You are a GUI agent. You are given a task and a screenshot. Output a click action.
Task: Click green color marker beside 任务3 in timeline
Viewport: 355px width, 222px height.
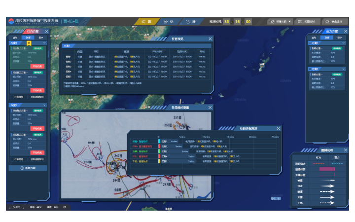(x=159, y=151)
